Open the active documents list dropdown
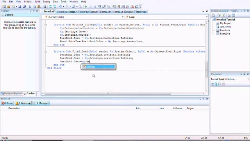The width and height of the screenshot is (250, 141). point(203,11)
